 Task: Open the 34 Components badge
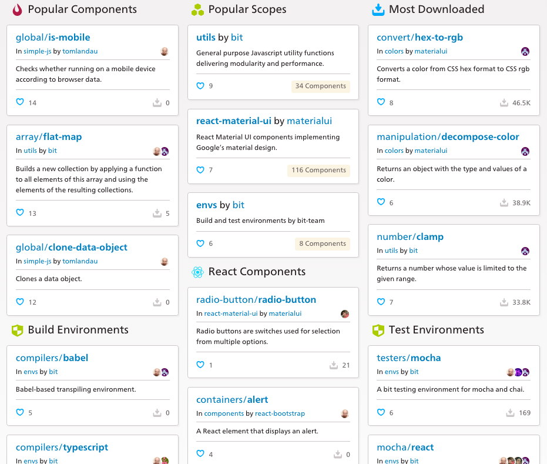click(321, 86)
